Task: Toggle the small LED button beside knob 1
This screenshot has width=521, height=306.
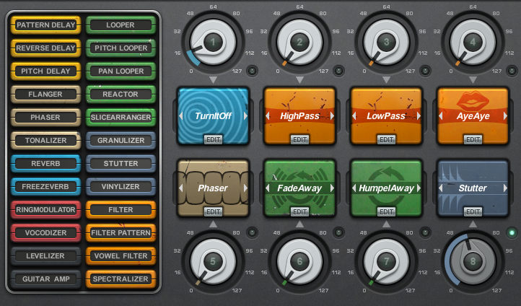Action: [x=251, y=71]
